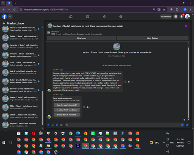This screenshot has height=155, width=194.
Task: Open the Betsy conversation
Action: click(x=21, y=81)
